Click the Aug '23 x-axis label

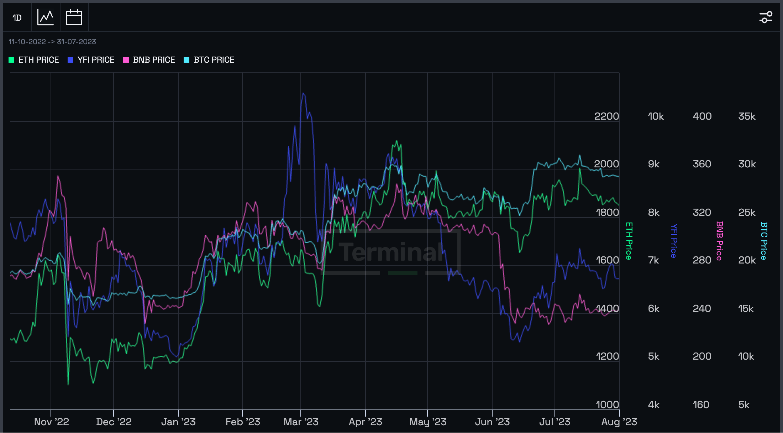(x=619, y=422)
